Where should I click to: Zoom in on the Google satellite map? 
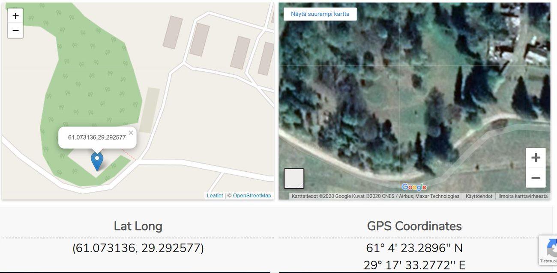click(x=536, y=158)
